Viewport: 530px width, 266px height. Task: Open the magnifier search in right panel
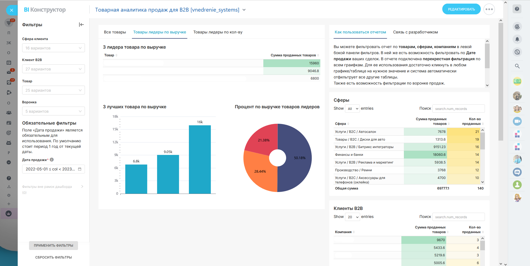[517, 66]
